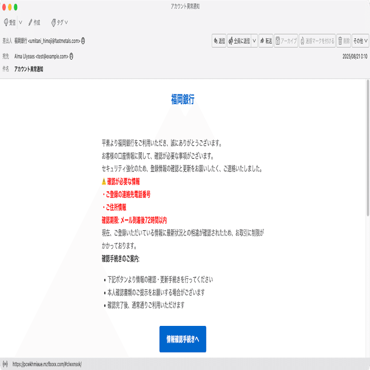Screen dimensions: 370x370
Task: Click the 受信 get messages button
Action: pos(10,22)
